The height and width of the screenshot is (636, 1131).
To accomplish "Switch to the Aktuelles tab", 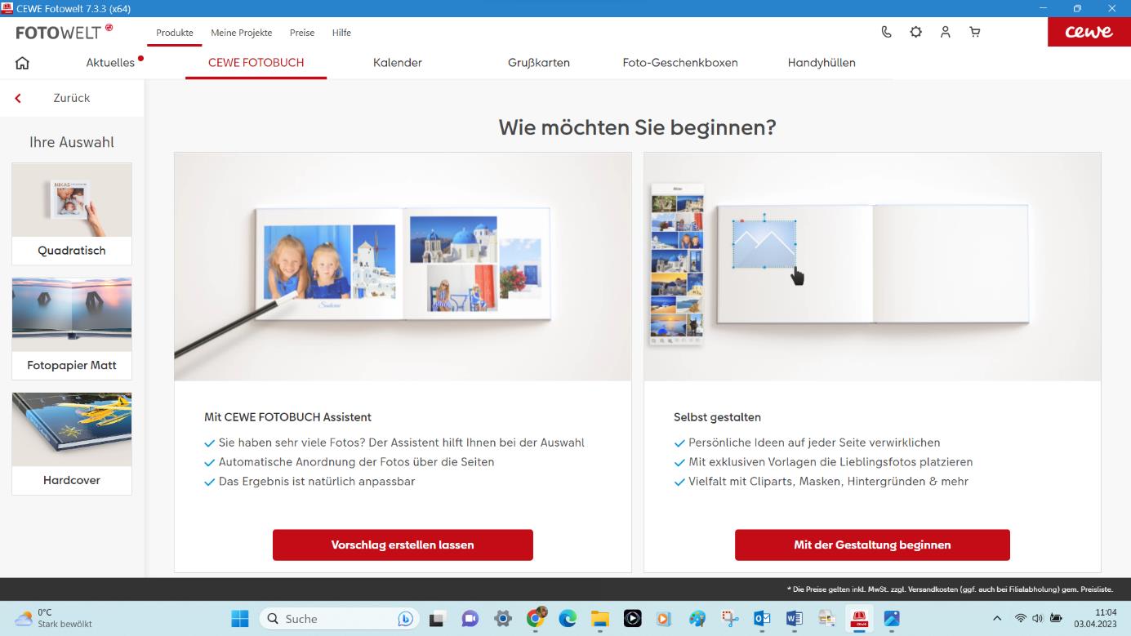I will (x=110, y=63).
